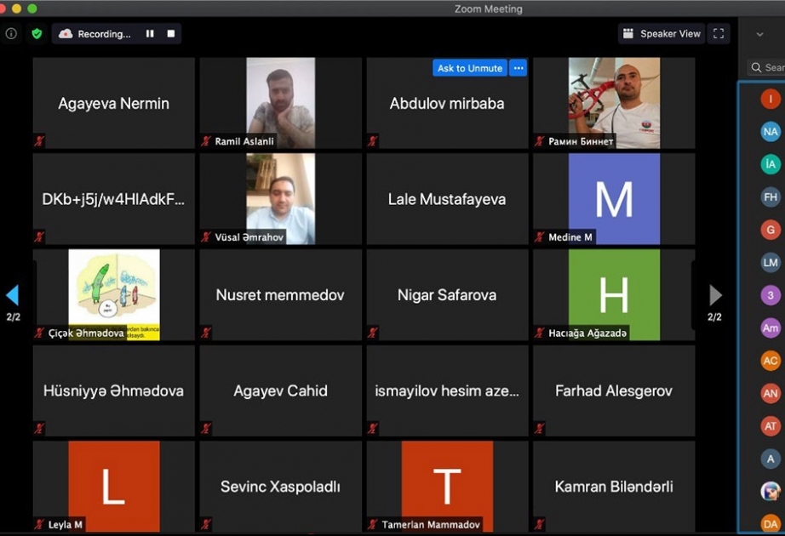The image size is (785, 536).
Task: Click the Lale Mustafayeva name tile
Action: pyautogui.click(x=447, y=199)
